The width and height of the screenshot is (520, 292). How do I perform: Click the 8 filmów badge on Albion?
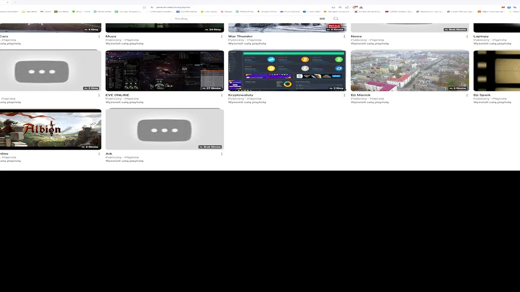click(90, 147)
